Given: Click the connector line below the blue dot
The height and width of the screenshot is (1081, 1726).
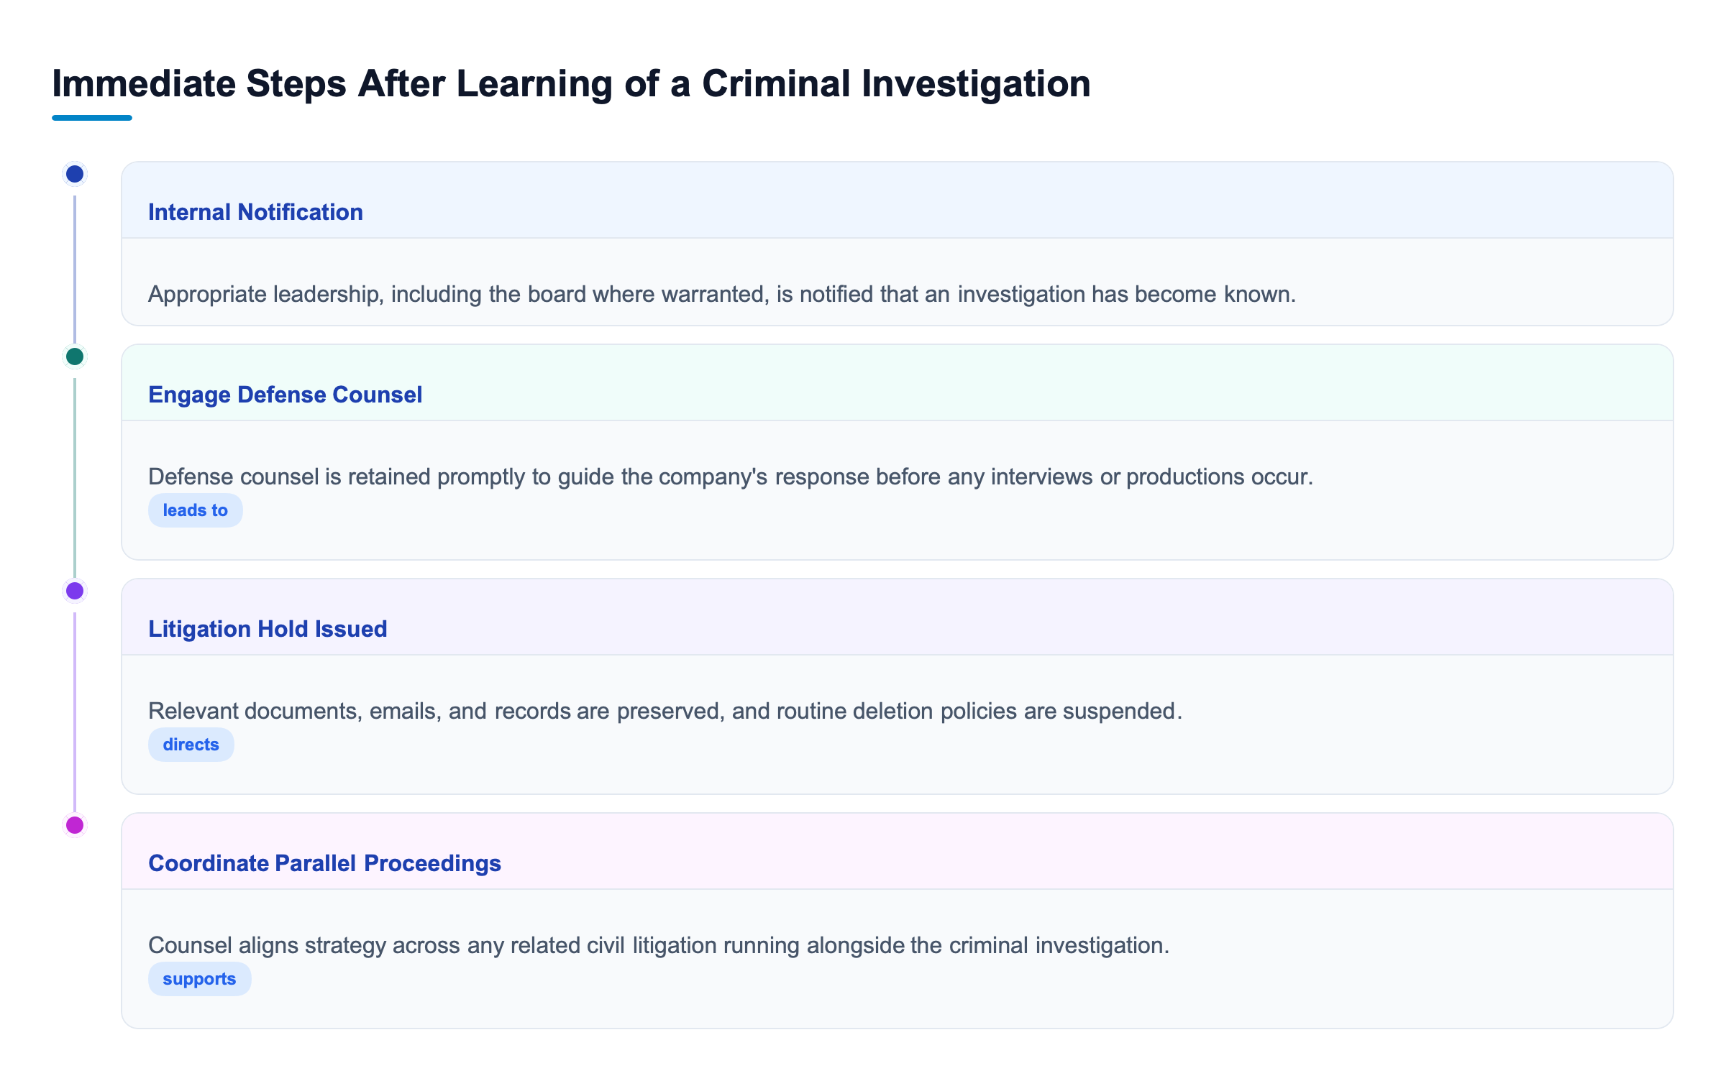Looking at the screenshot, I should (x=75, y=270).
